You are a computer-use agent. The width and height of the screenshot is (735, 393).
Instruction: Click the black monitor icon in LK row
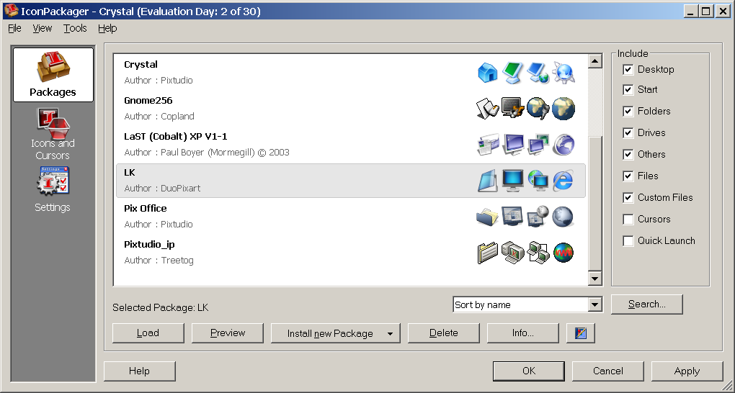[x=512, y=181]
